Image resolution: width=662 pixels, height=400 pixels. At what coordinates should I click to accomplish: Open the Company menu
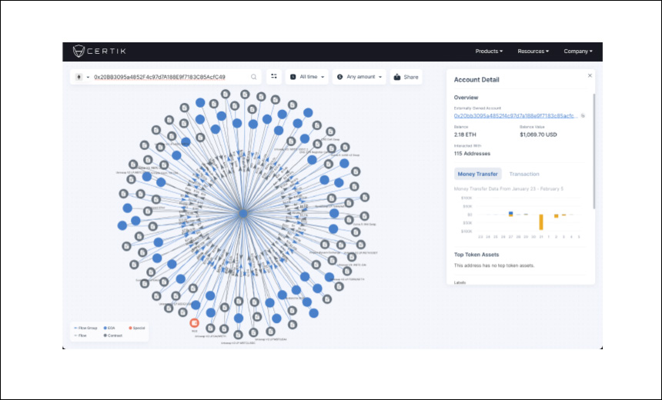coord(578,52)
